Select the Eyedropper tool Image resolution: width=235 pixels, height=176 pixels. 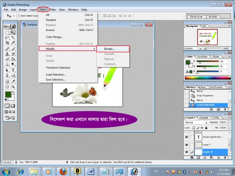[x=13, y=82]
